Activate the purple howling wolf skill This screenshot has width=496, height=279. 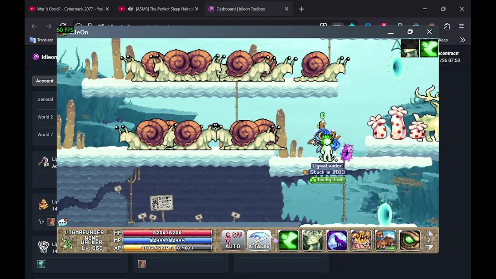click(337, 240)
